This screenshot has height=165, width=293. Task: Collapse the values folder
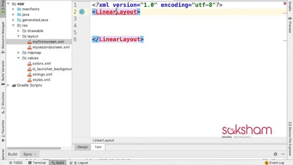click(18, 58)
